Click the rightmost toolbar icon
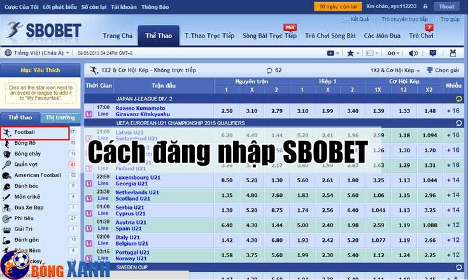468x280 pixels. pos(453,53)
